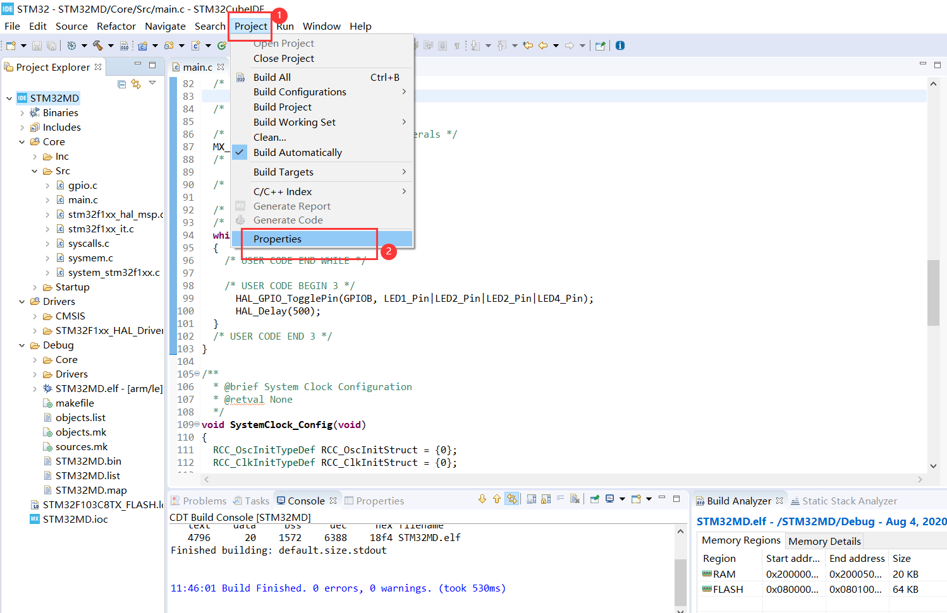Viewport: 947px width, 613px height.
Task: Click the new file icon in toolbar
Action: tap(11, 45)
